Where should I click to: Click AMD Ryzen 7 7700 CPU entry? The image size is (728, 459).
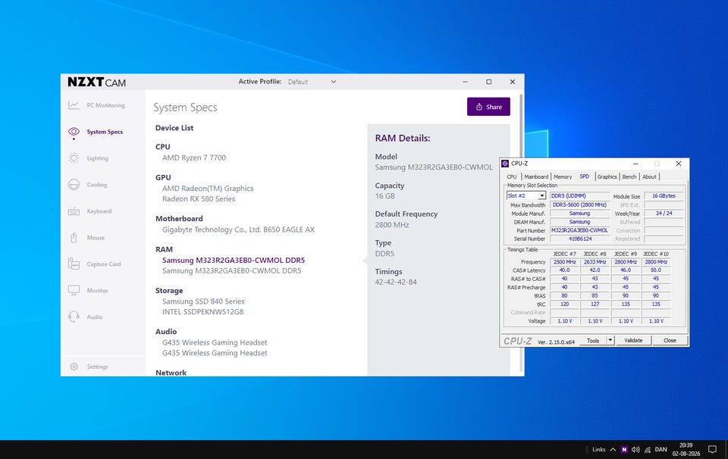click(193, 158)
